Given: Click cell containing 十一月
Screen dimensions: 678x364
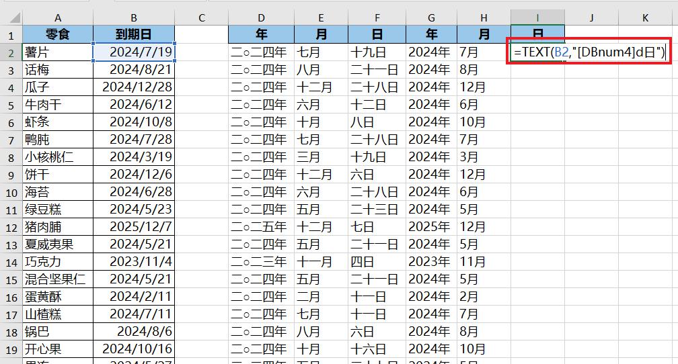Looking at the screenshot, I should pyautogui.click(x=321, y=262).
